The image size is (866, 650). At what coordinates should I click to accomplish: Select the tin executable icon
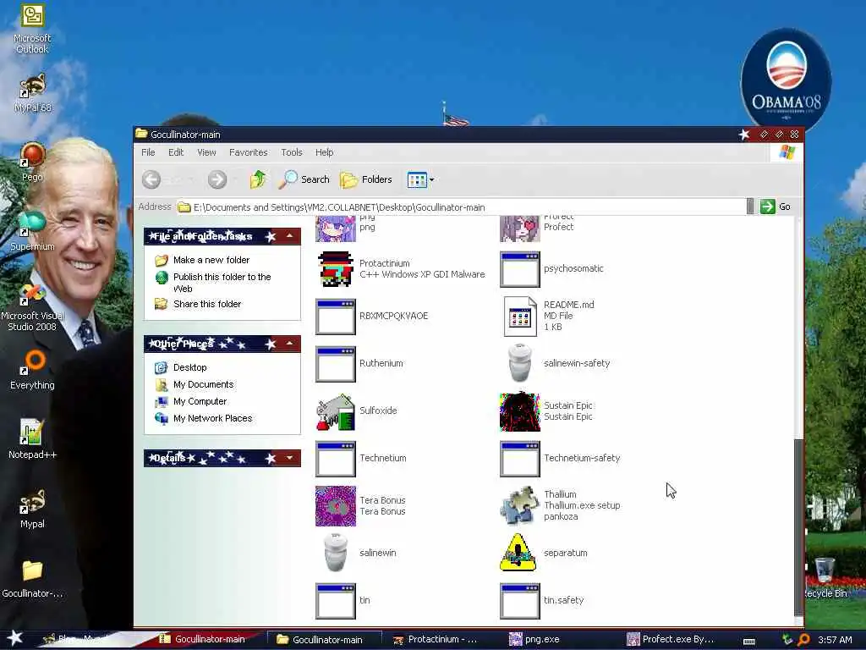pyautogui.click(x=335, y=601)
